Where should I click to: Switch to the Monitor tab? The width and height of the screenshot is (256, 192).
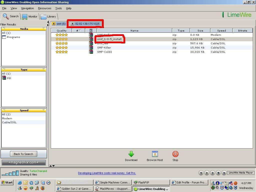[x=30, y=16]
